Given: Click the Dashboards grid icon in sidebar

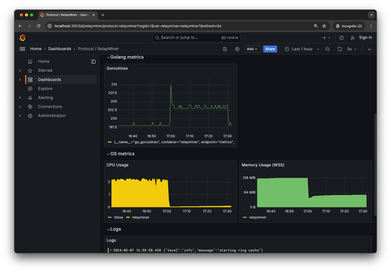Looking at the screenshot, I should point(30,80).
